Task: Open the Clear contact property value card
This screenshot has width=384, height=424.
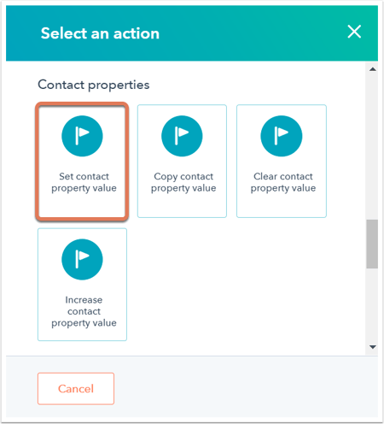Action: pos(282,162)
